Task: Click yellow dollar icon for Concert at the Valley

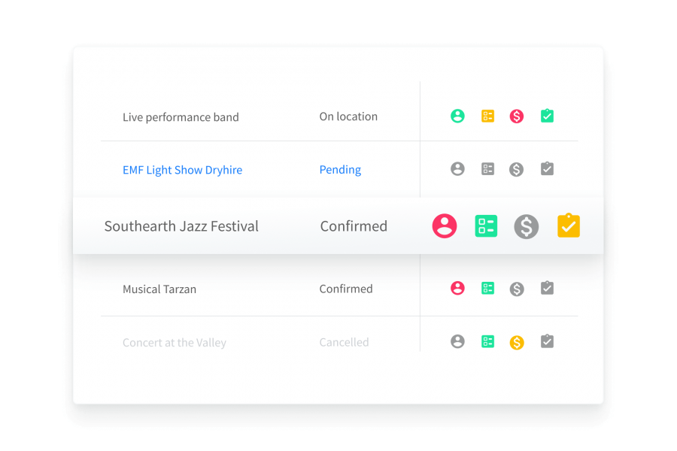Action: tap(516, 342)
